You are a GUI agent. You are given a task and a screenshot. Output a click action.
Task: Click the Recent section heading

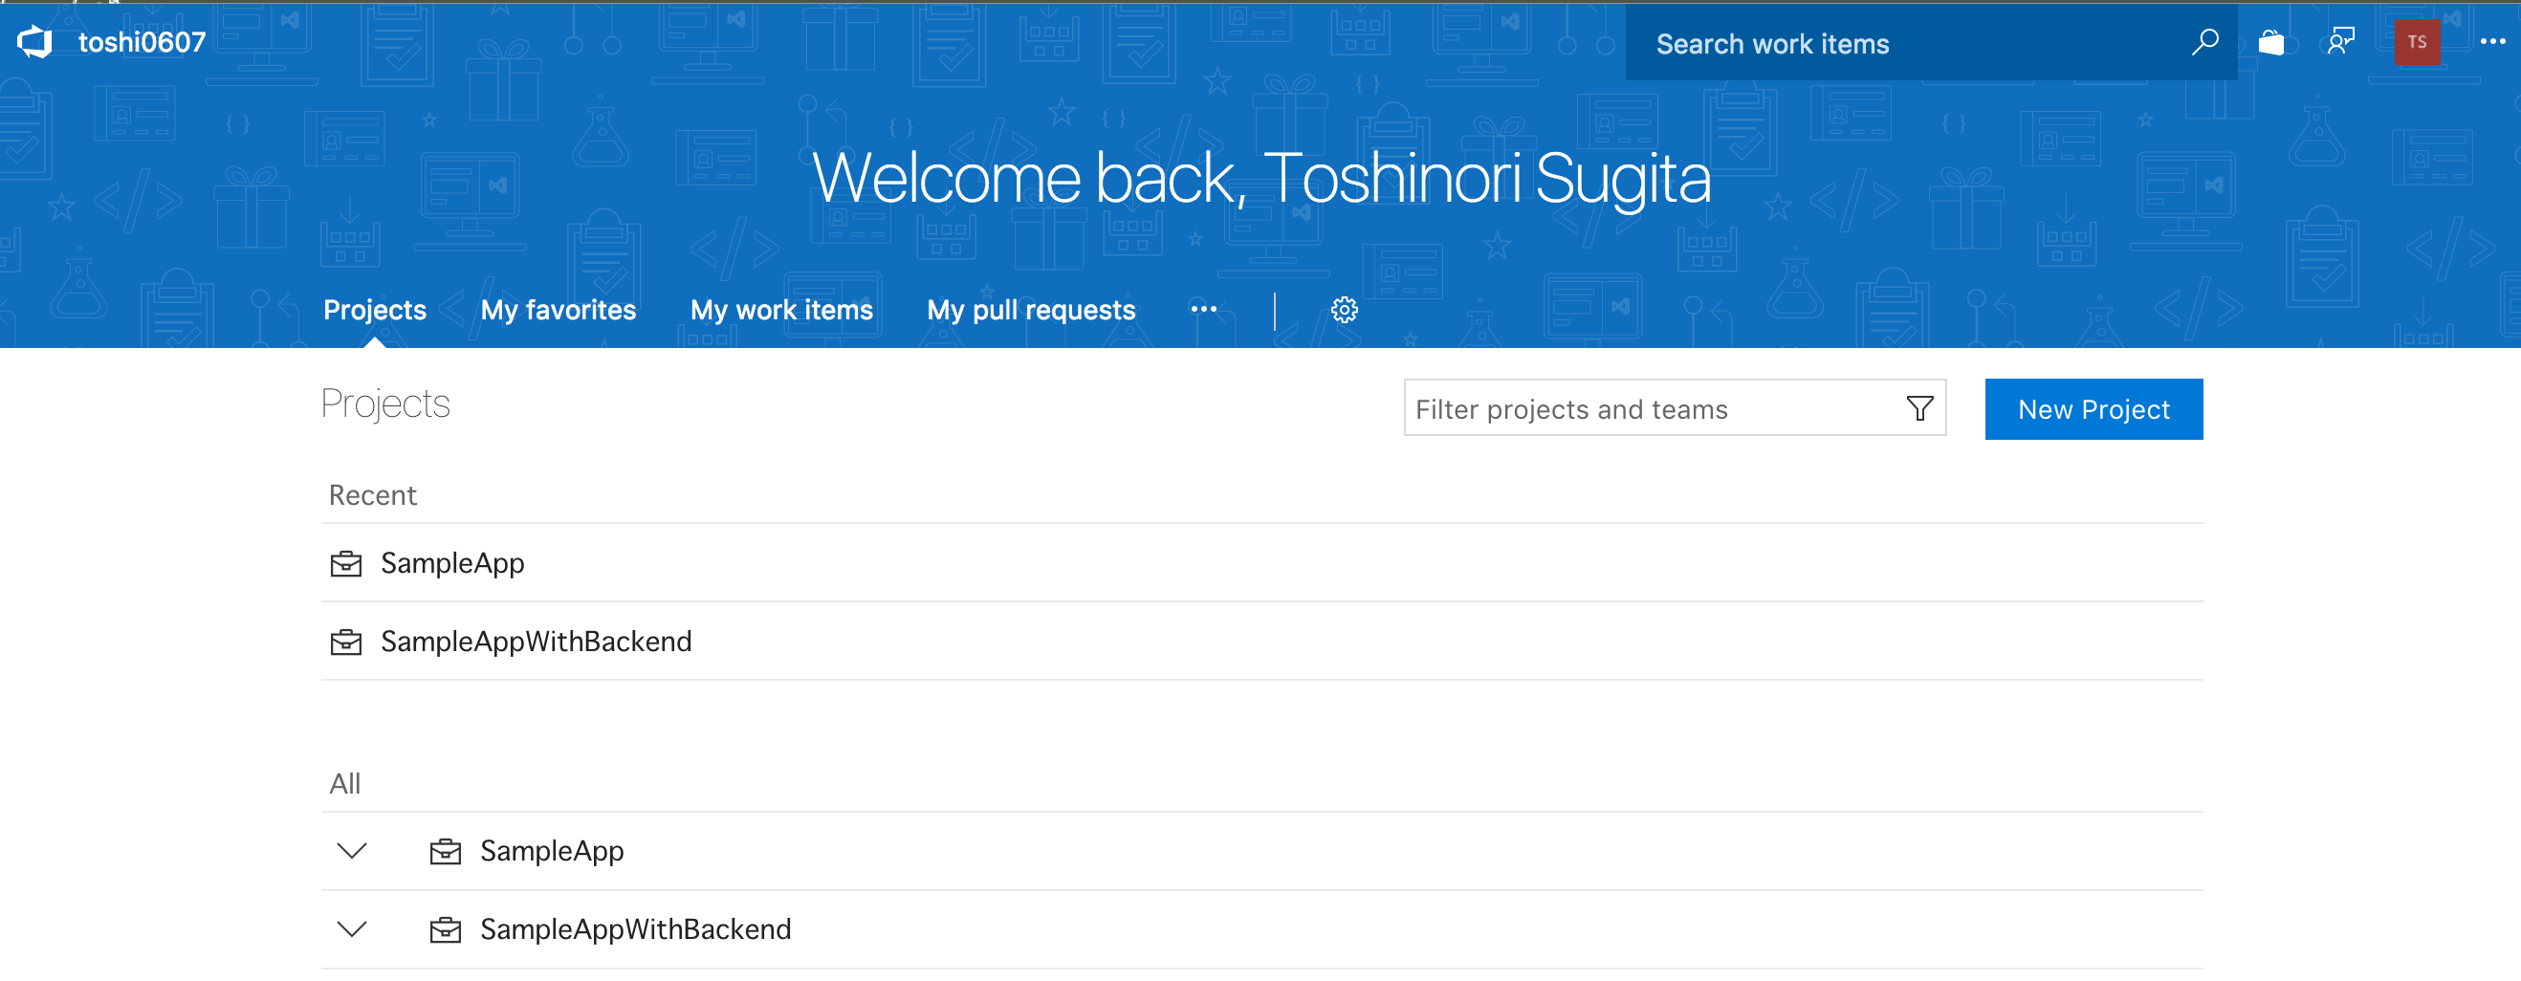[x=373, y=496]
